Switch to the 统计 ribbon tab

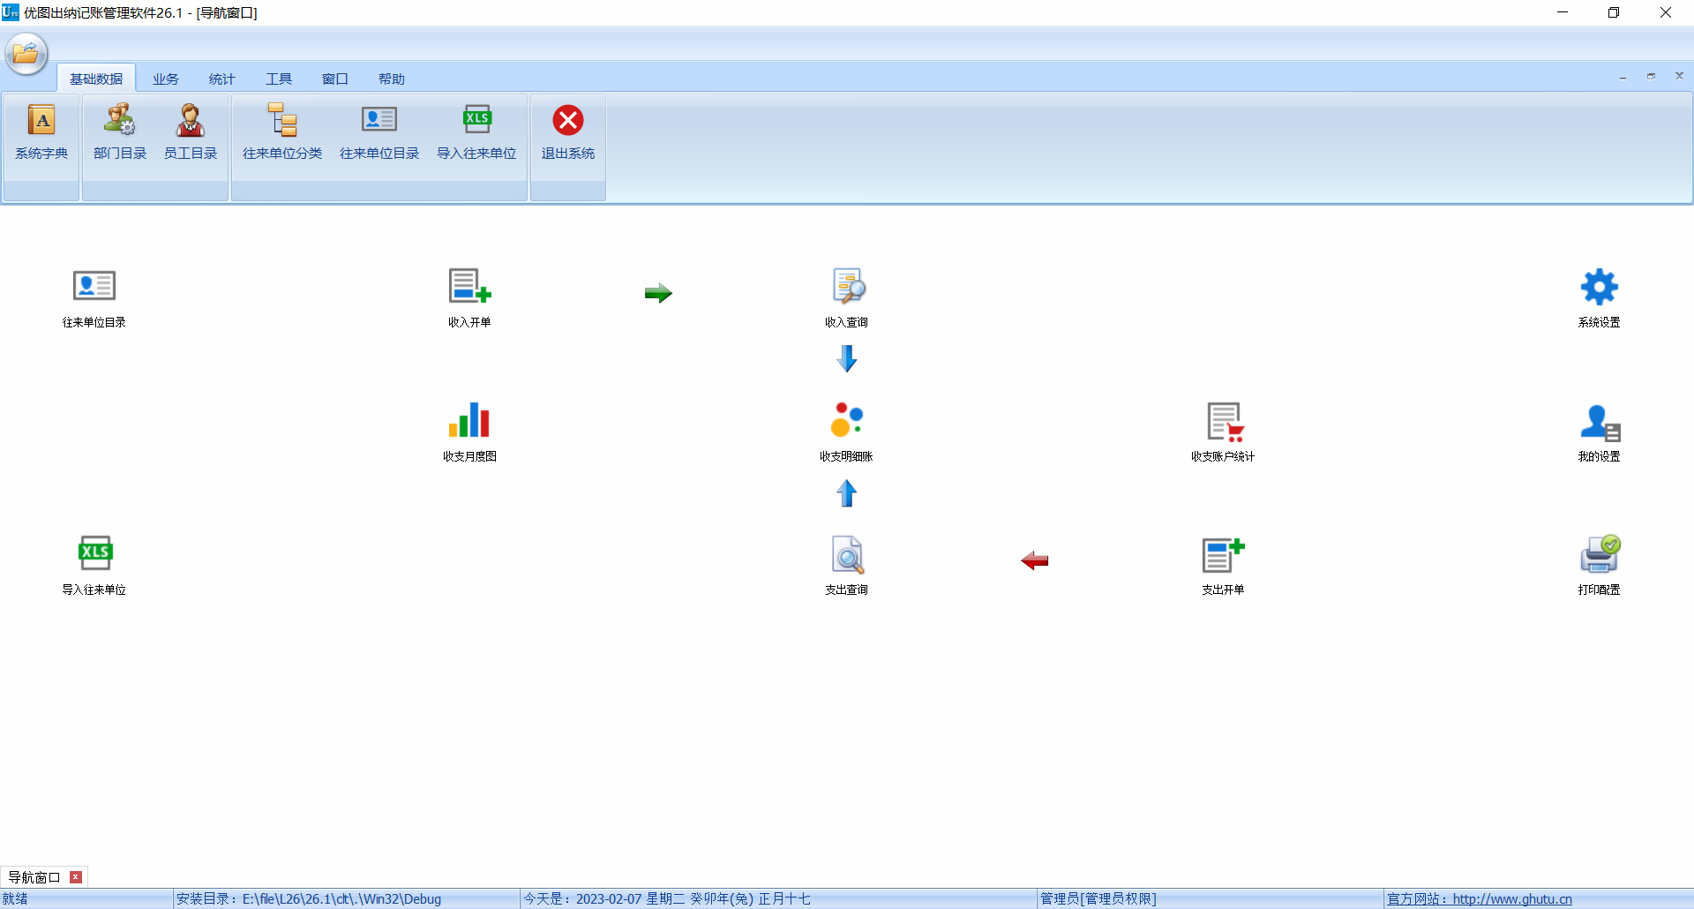[x=222, y=79]
